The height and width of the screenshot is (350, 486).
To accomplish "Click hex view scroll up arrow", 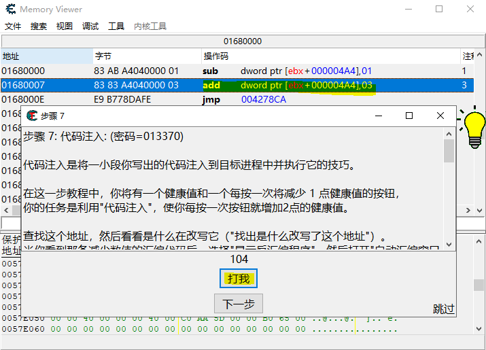I will tap(479, 241).
